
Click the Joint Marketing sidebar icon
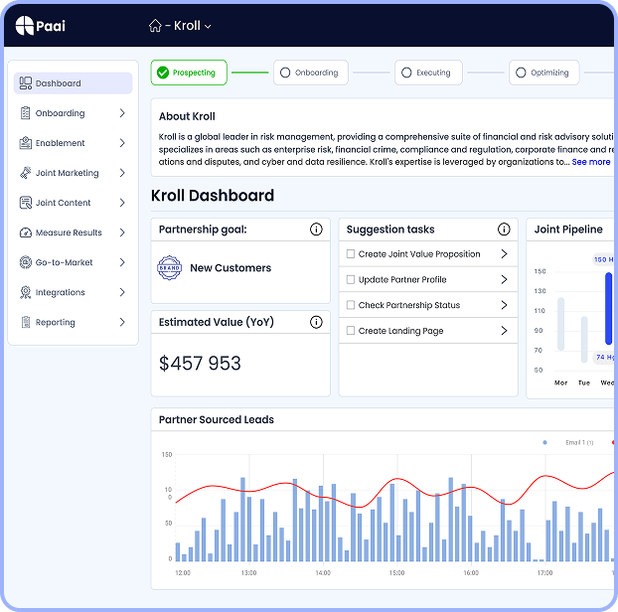click(25, 173)
